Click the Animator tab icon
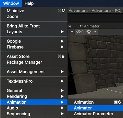Viewport: 123px width, 118px height. 81,26
